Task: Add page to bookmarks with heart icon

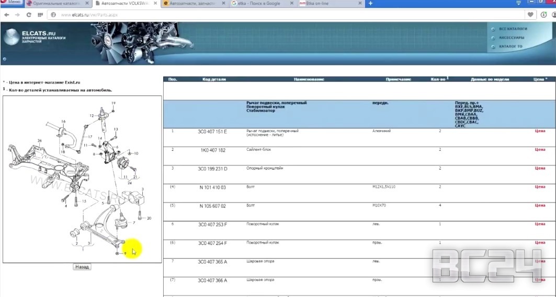Action: tap(531, 15)
